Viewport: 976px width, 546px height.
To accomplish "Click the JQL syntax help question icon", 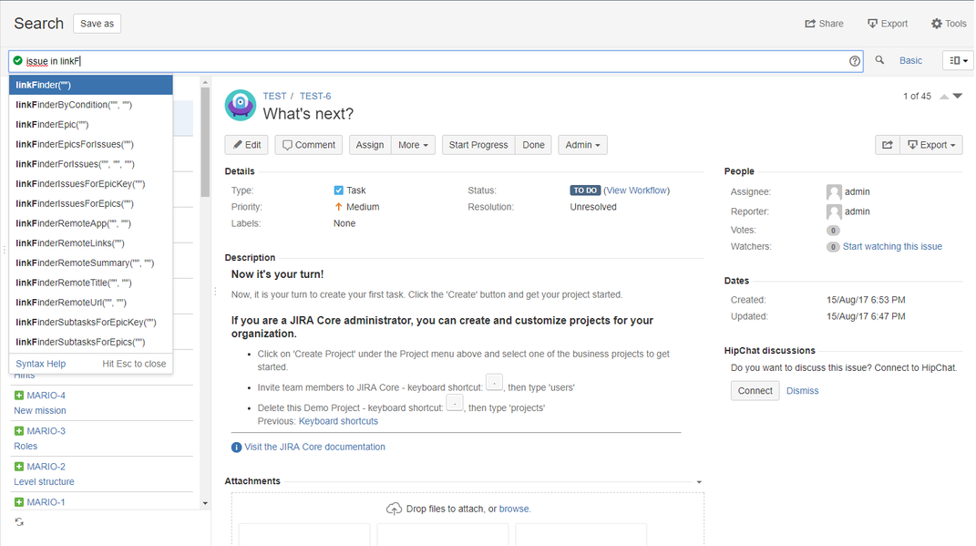I will pyautogui.click(x=855, y=61).
